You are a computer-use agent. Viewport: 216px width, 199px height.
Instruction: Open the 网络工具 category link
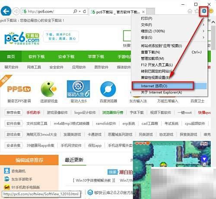pyautogui.click(x=34, y=67)
